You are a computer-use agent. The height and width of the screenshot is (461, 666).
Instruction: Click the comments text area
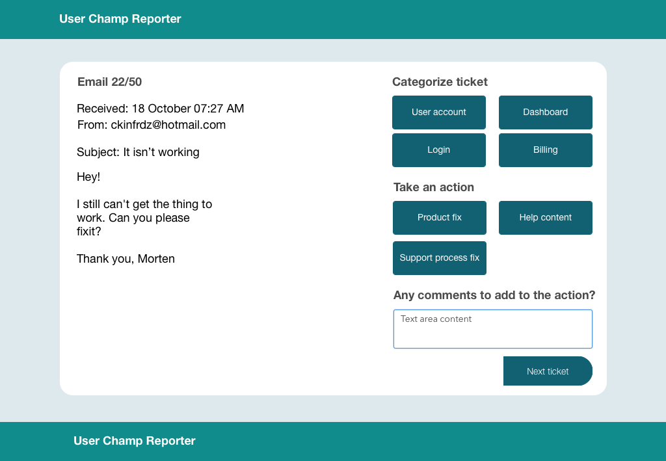(493, 329)
